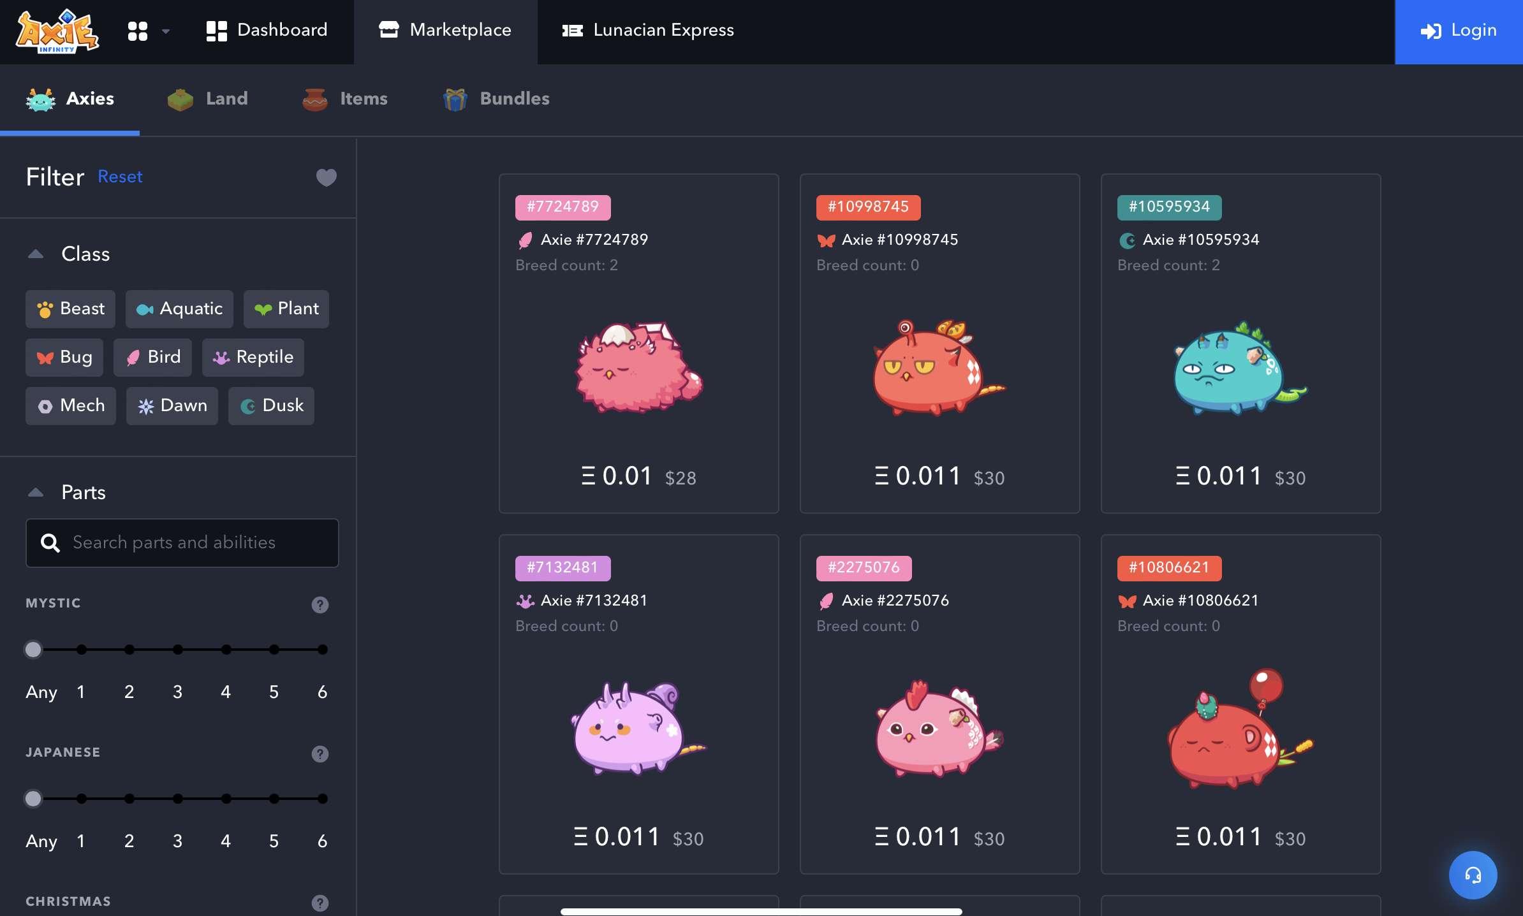Image resolution: width=1523 pixels, height=916 pixels.
Task: Open the red balloon Axie #10806621 image
Action: pos(1240,728)
